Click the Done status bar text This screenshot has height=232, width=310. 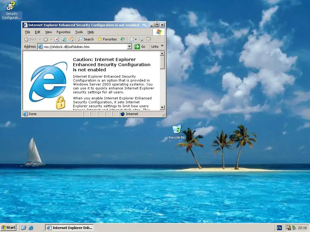point(32,114)
